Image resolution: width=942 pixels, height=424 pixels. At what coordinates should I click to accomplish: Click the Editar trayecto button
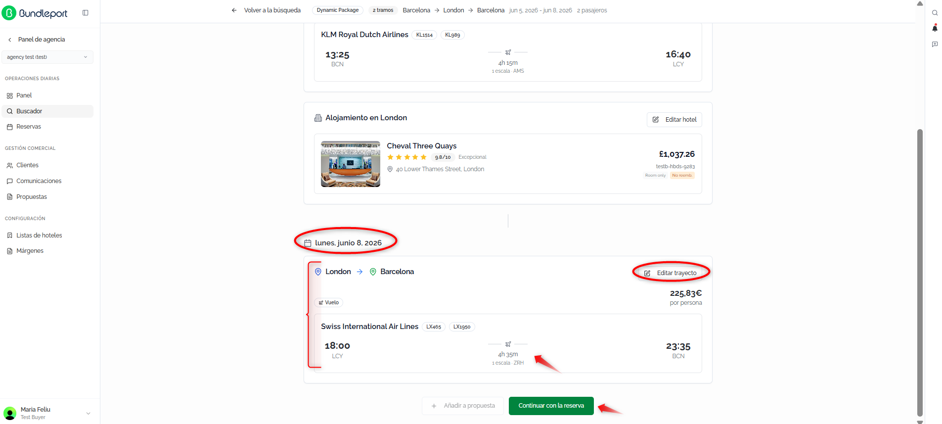[671, 273]
